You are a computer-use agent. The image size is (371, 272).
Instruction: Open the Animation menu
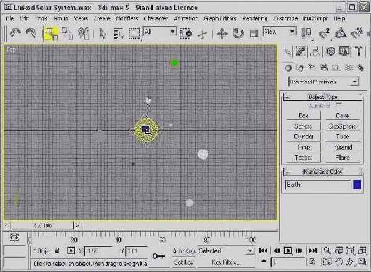coord(186,19)
